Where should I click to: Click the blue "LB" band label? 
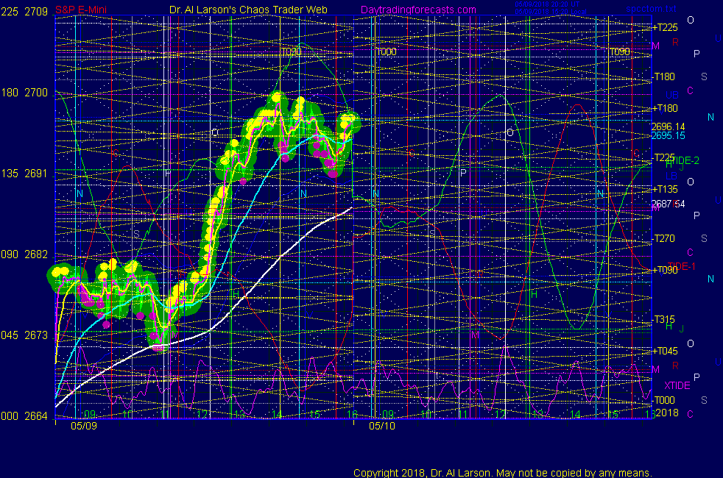pyautogui.click(x=671, y=176)
